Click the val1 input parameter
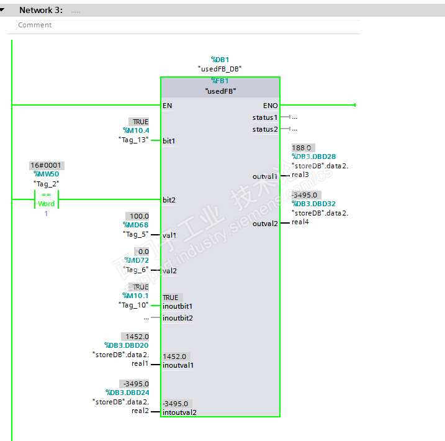 169,235
